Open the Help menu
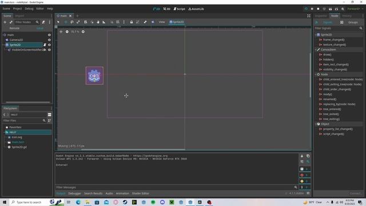 coord(50,9)
